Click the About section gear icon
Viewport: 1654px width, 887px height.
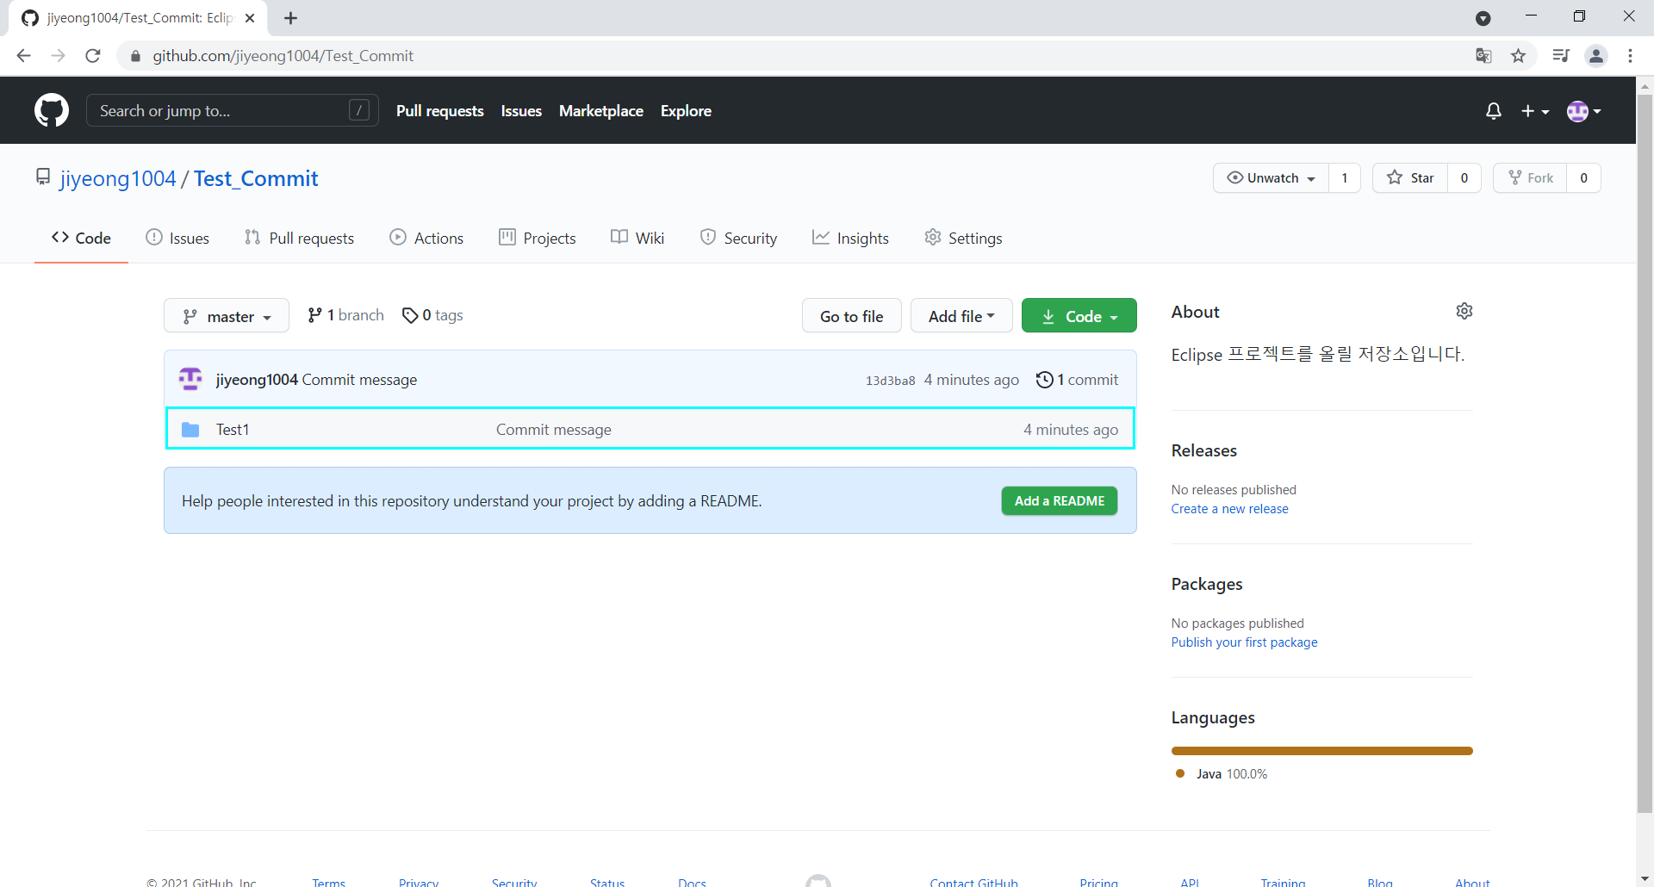click(x=1464, y=311)
